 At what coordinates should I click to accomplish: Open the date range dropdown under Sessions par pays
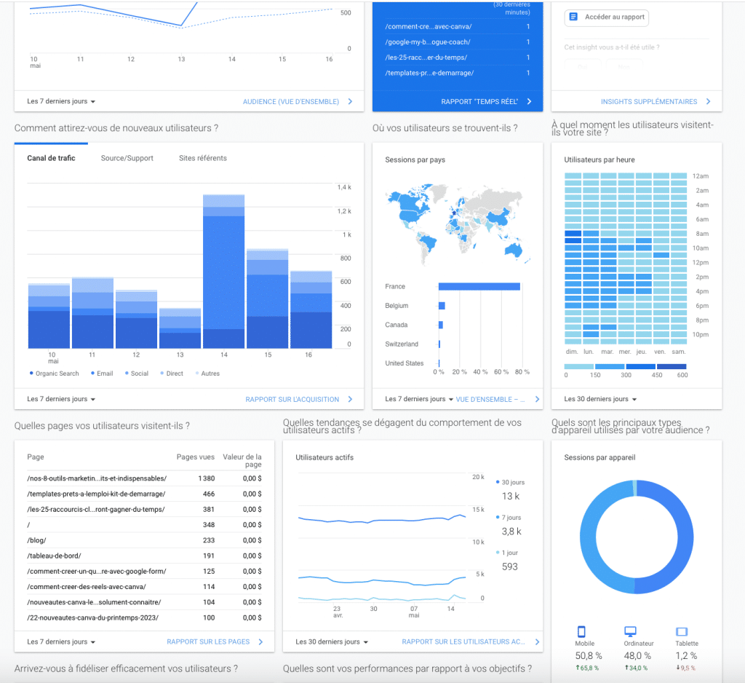[x=419, y=399]
